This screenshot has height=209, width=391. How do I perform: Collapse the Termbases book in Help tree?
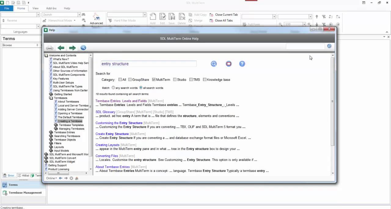[51, 98]
